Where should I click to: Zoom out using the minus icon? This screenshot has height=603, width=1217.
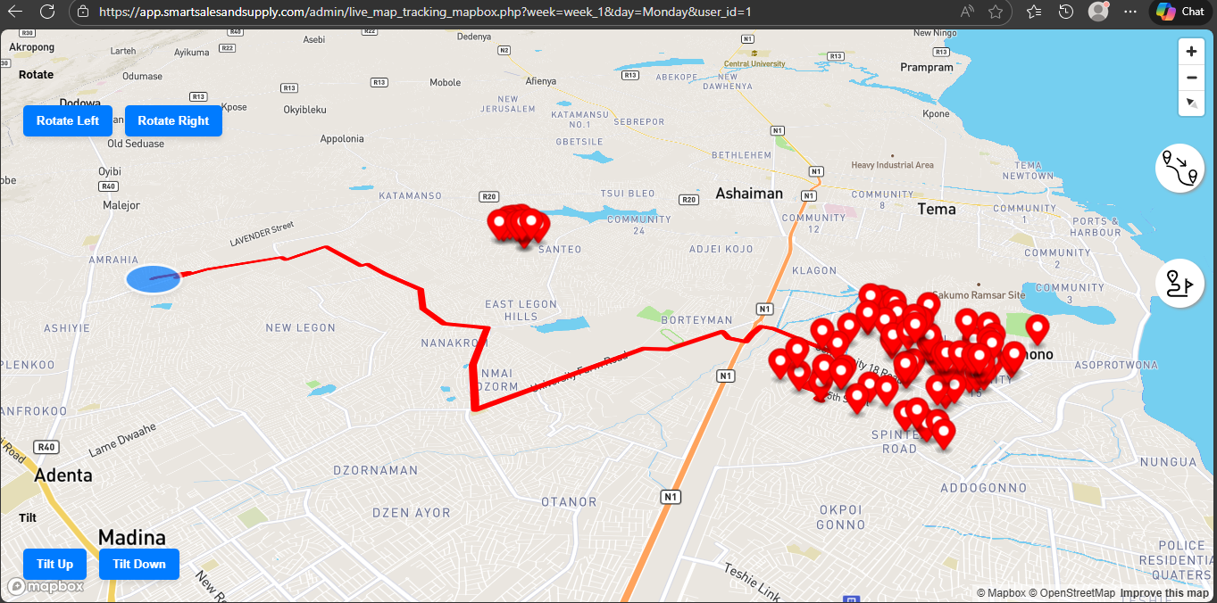[1191, 78]
